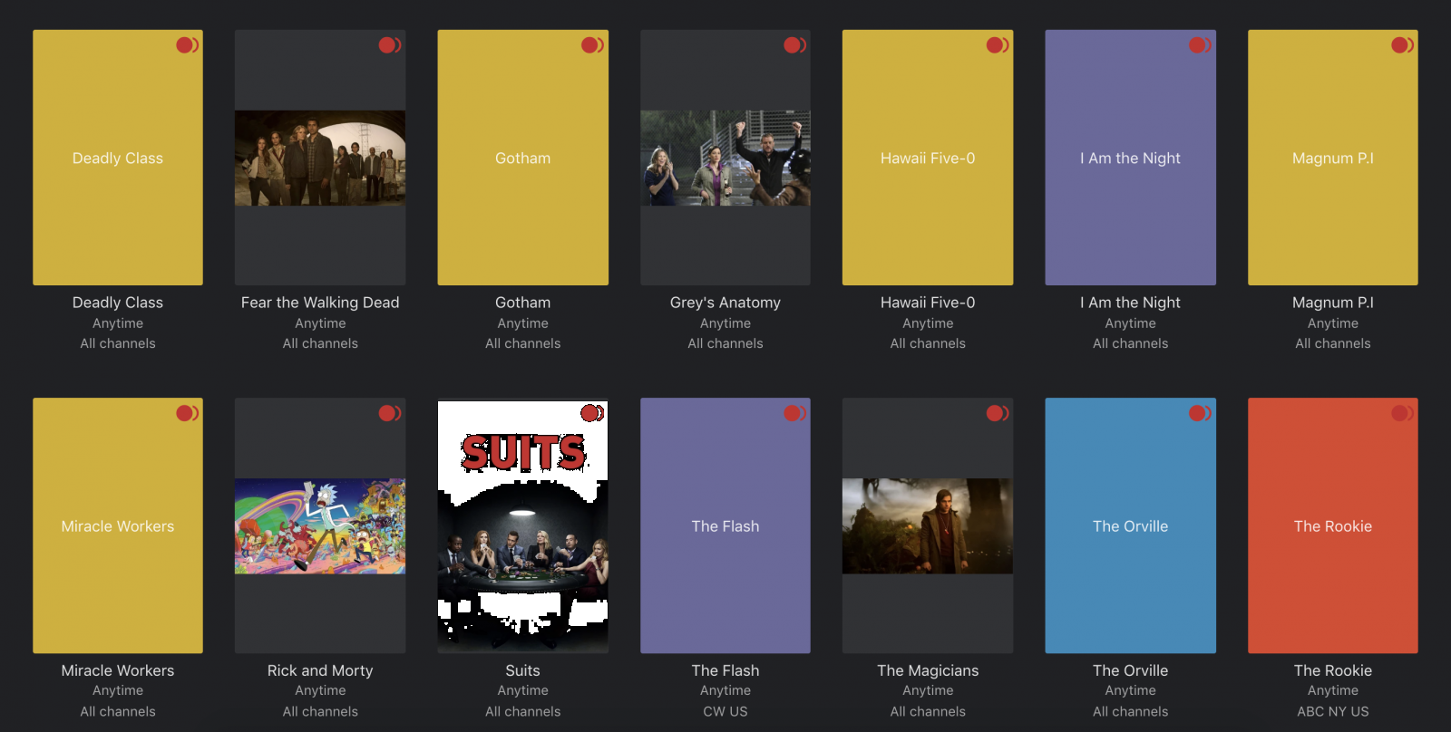Click the Gotham title below its poster

click(523, 303)
